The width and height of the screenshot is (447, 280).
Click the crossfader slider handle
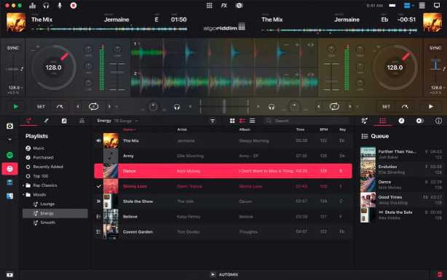(224, 106)
